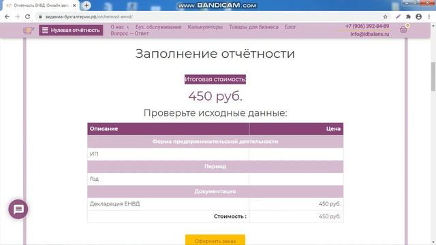Image resolution: width=436 pixels, height=245 pixels.
Task: Click the Год table cell
Action: point(168,179)
